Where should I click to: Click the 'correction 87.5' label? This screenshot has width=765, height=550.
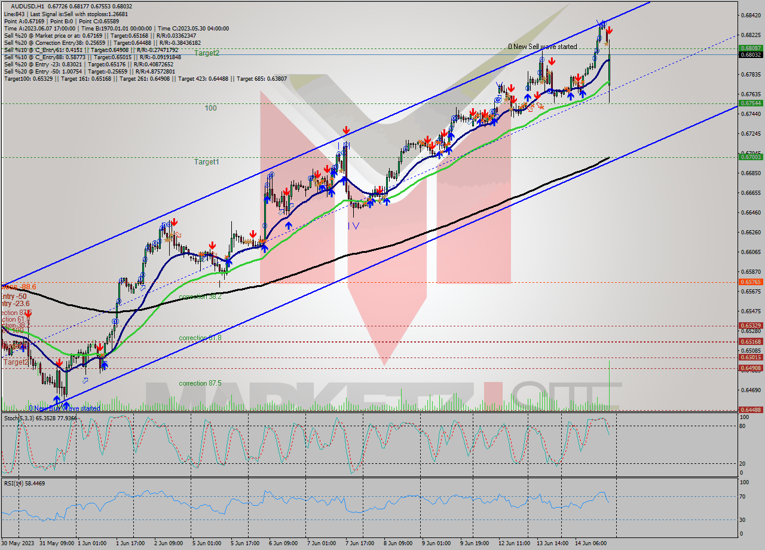point(200,383)
